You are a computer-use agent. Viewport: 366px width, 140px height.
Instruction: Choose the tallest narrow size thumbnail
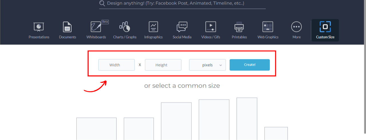click(247, 119)
